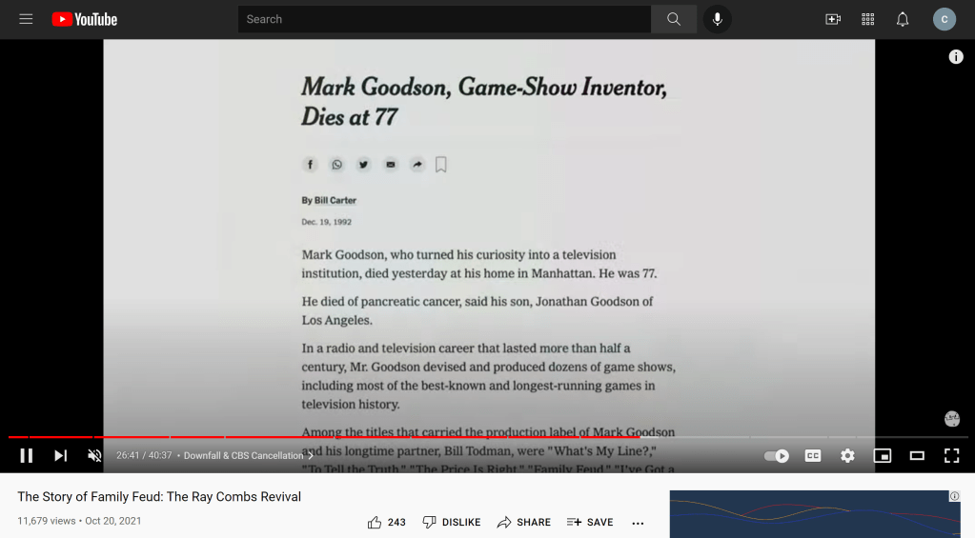
Task: Open the video settings gear
Action: [x=847, y=455]
